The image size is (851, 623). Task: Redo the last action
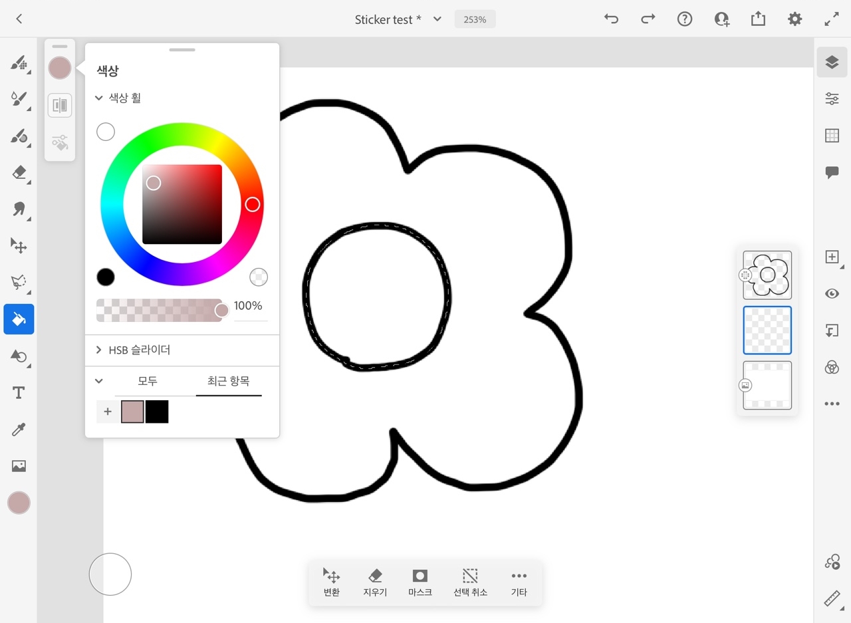648,19
